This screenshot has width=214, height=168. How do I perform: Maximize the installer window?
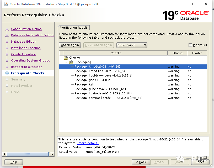(x=194, y=4)
